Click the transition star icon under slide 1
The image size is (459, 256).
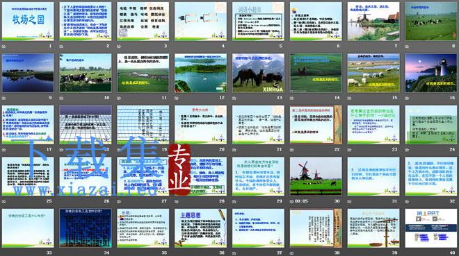3,46
